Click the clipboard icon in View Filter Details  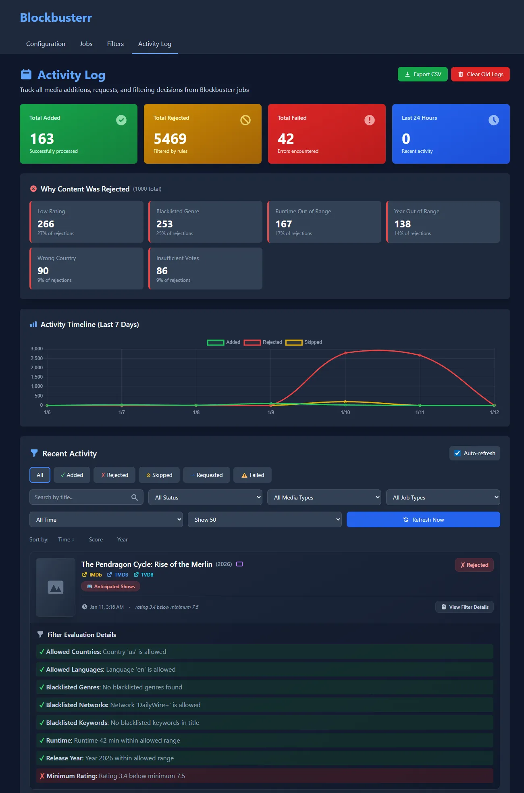tap(444, 607)
